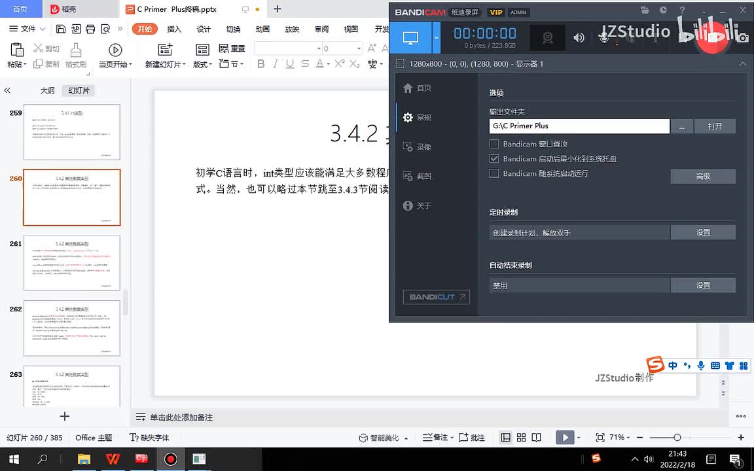Enable Bandicam 窗口置顶 checkbox
The width and height of the screenshot is (754, 471).
pyautogui.click(x=494, y=144)
